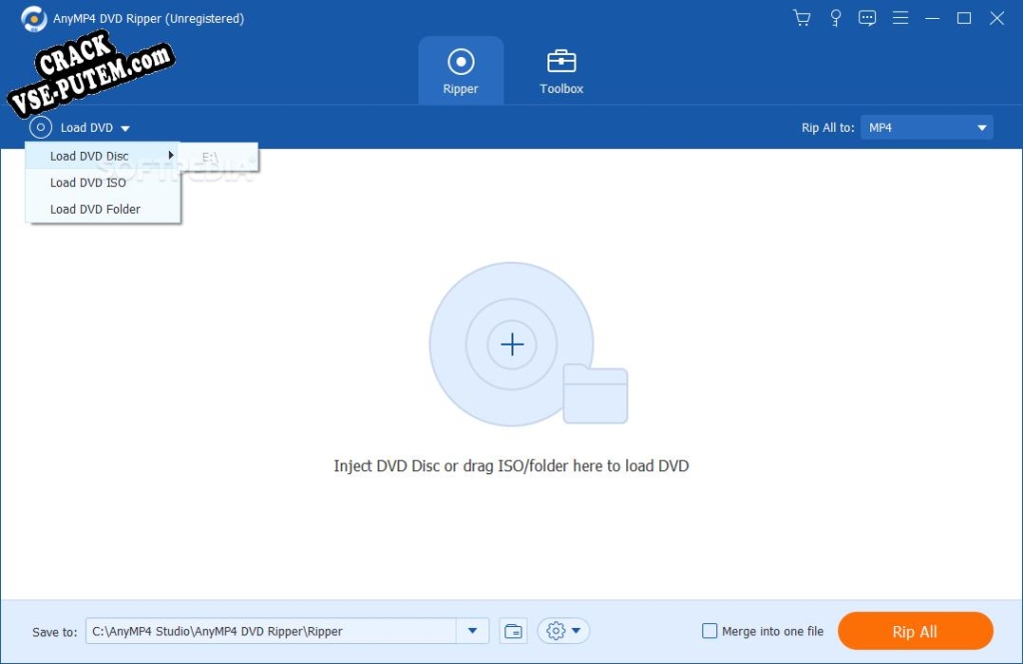Click the Load DVD disc icon
The image size is (1023, 664).
pos(40,127)
